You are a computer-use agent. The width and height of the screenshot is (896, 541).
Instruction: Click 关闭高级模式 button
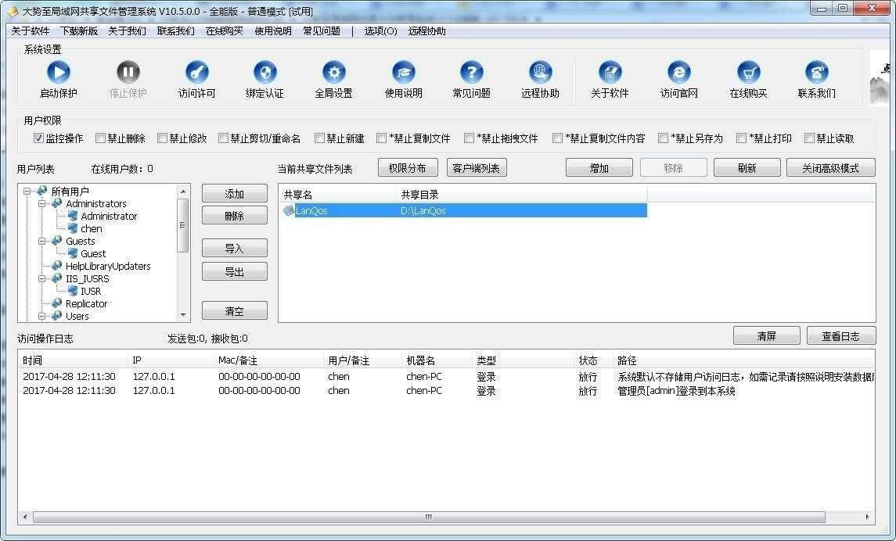point(830,168)
